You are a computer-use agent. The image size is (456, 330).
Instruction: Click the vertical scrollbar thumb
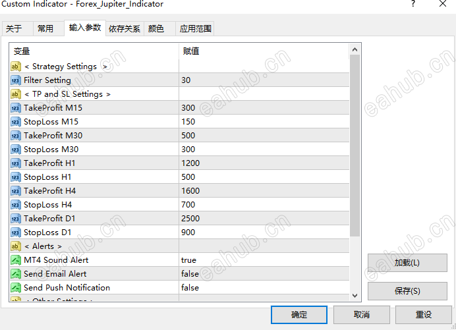[355, 146]
